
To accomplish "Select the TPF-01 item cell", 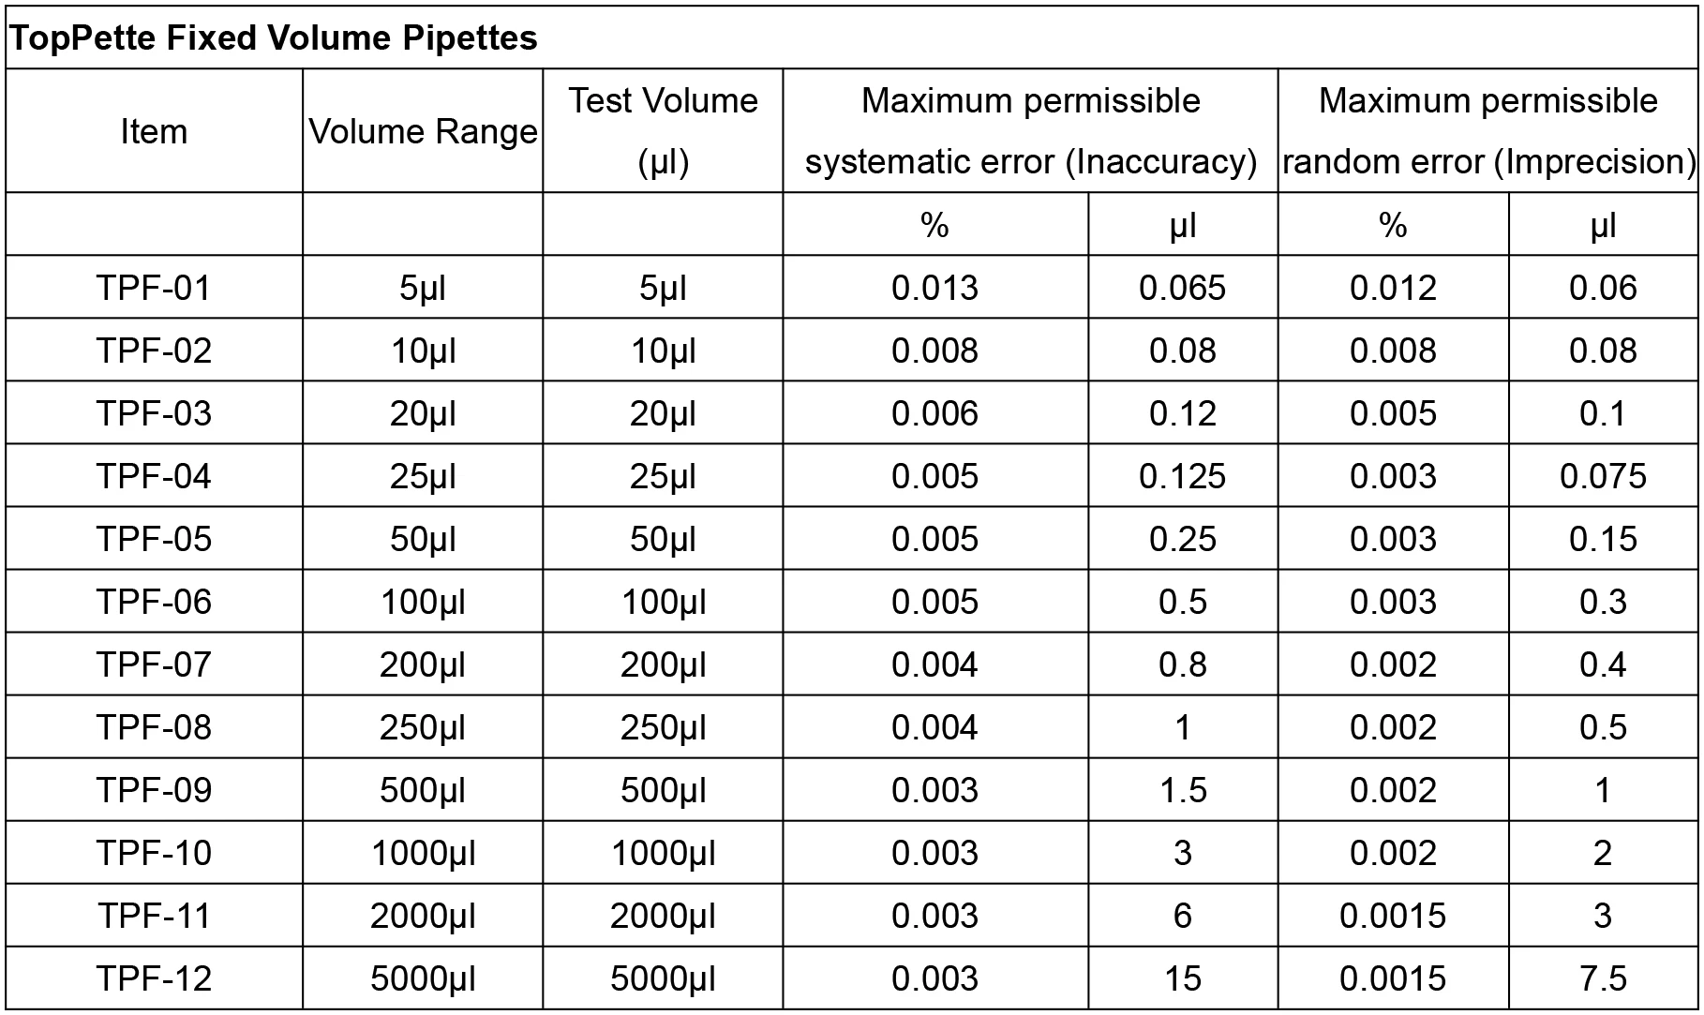I will point(154,288).
